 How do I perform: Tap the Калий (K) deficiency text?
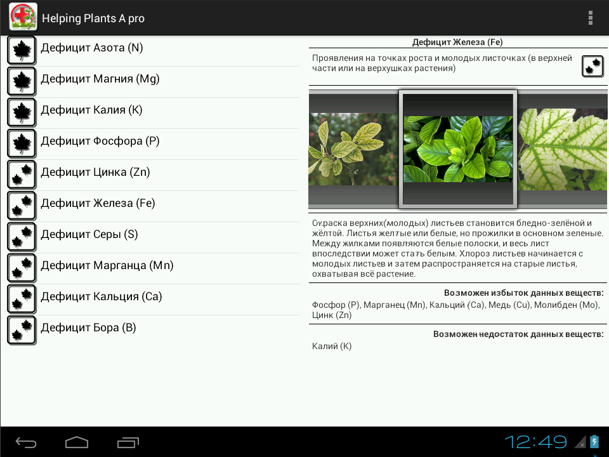(x=332, y=346)
